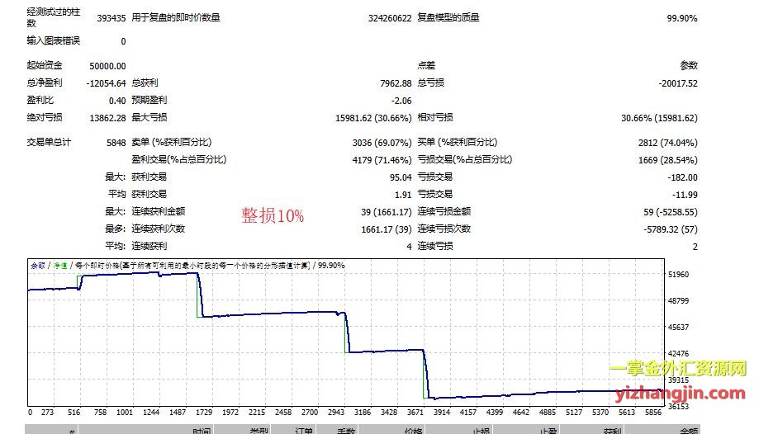
Task: Click the 净值 equity legend label
Action: (x=59, y=266)
